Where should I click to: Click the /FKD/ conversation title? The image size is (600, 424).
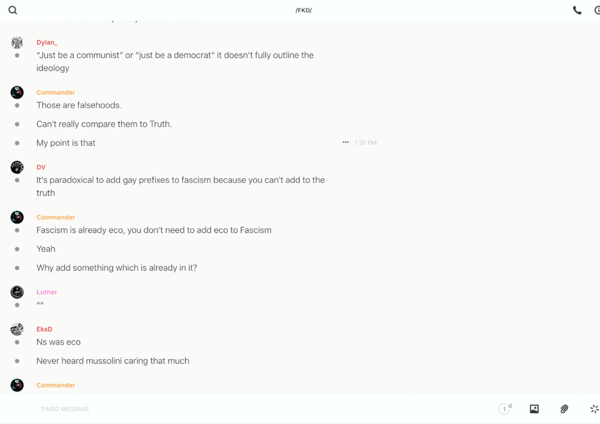tap(304, 10)
